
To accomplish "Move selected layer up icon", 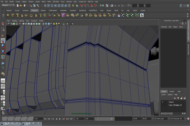I will point(174,98).
